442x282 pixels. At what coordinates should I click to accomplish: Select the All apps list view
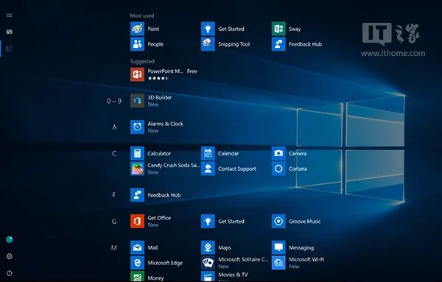tap(10, 49)
